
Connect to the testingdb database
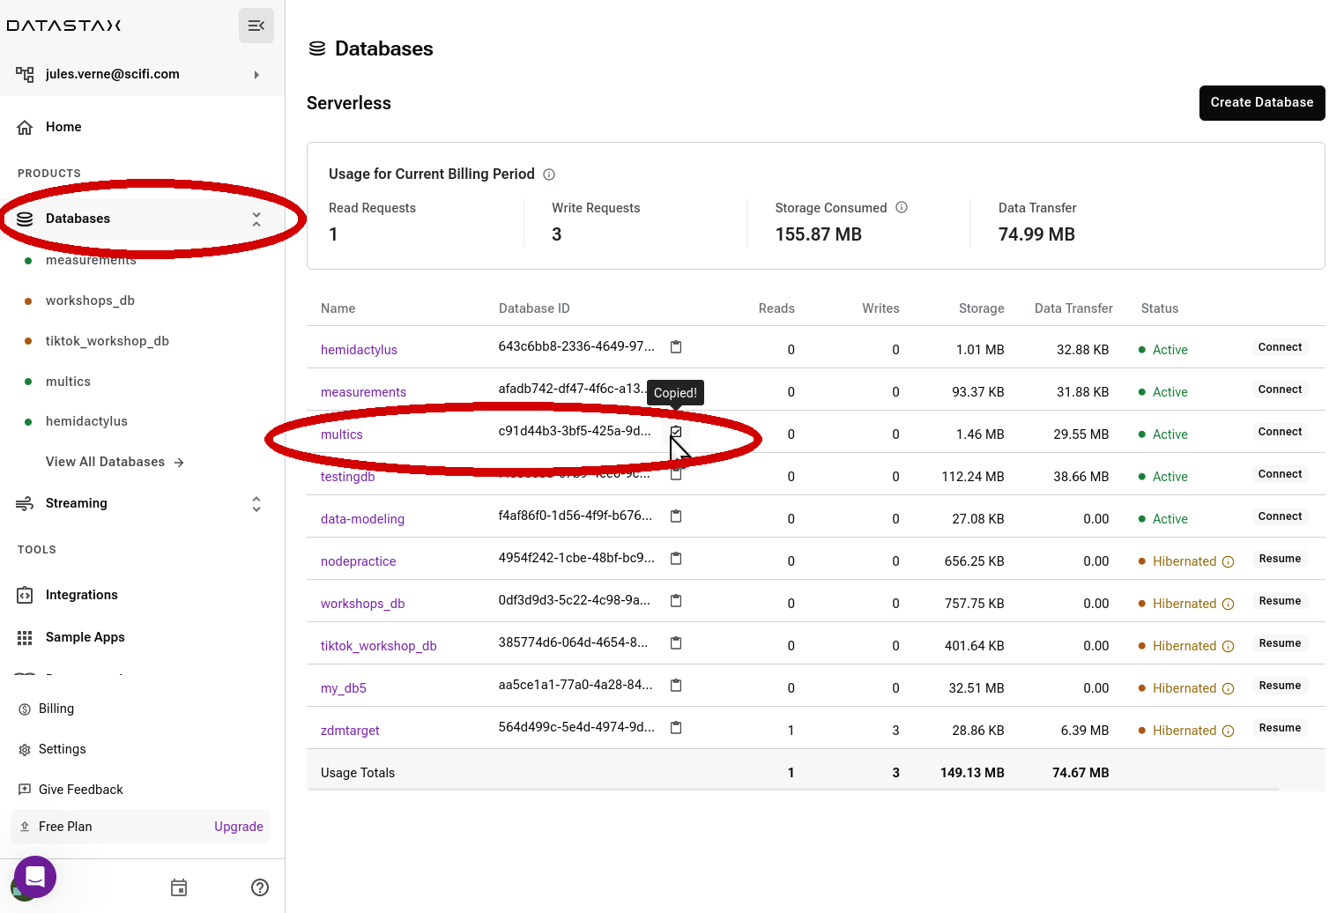click(1280, 474)
